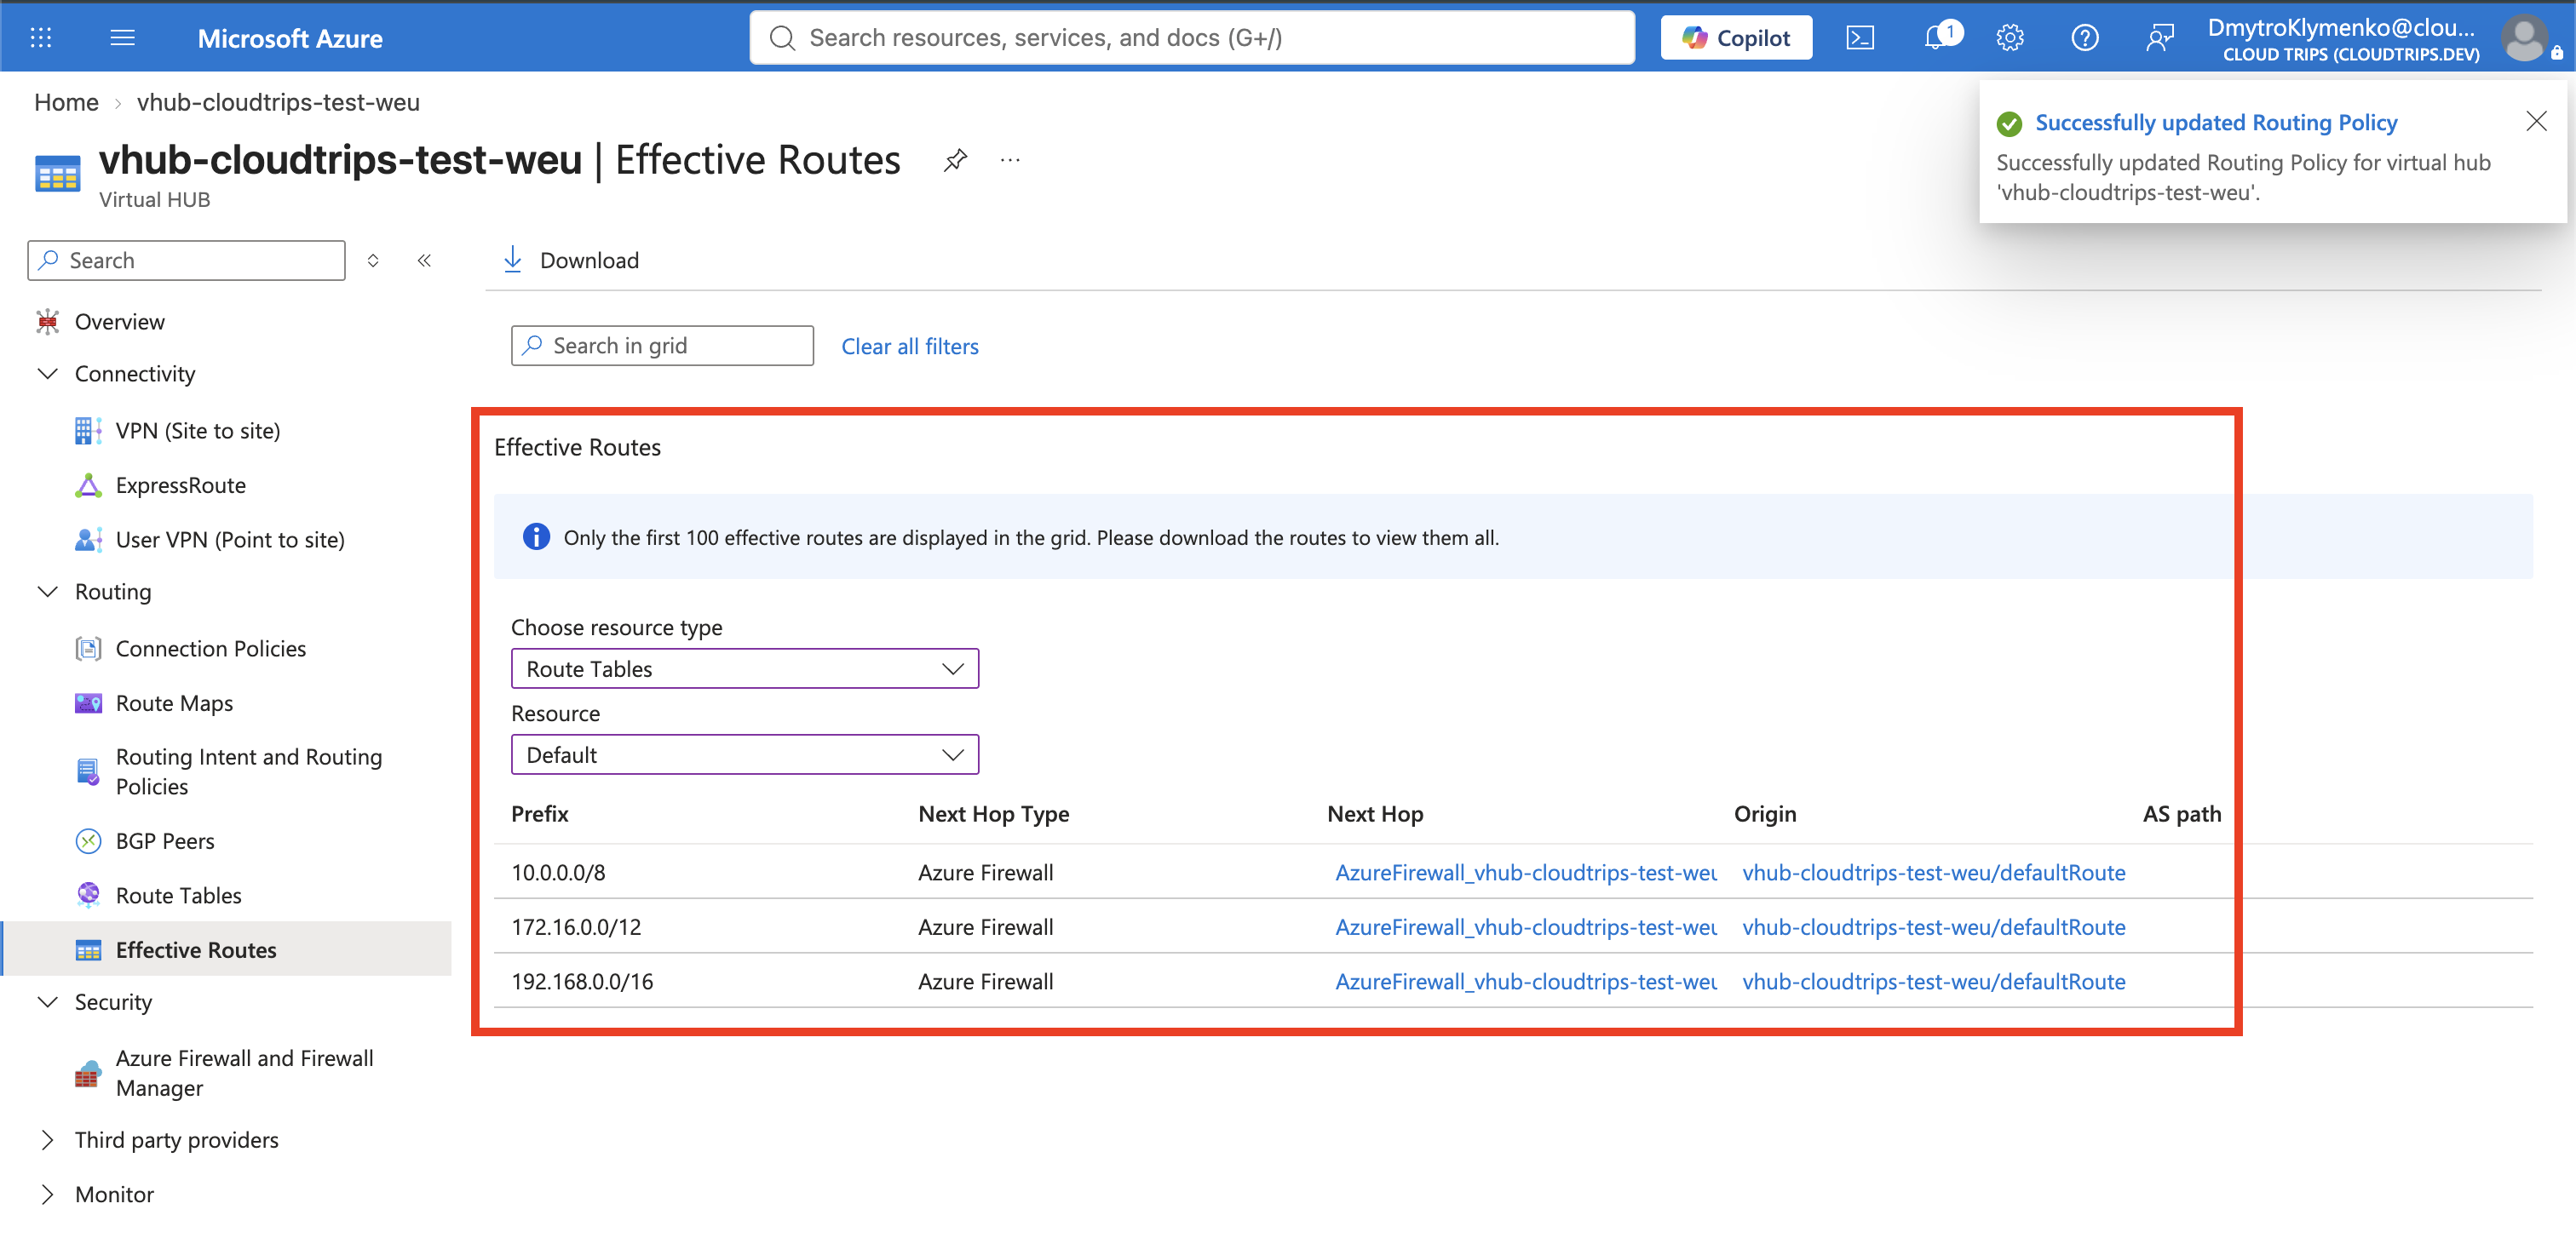
Task: Select the 192.168.0.0/16 prefix cell
Action: point(582,981)
